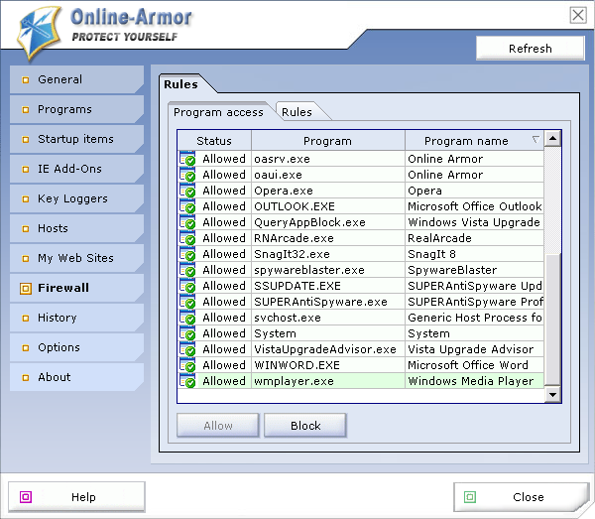Select the QueryAppBlock.exe program cell
This screenshot has width=595, height=519.
click(328, 222)
